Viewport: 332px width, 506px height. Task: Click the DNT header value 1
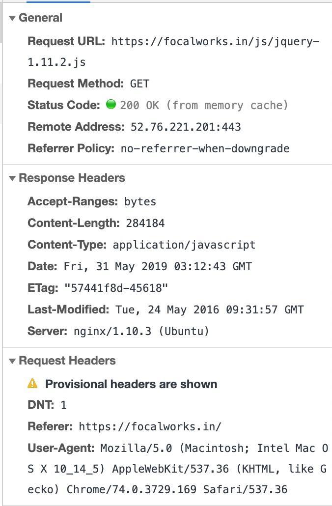(x=63, y=405)
